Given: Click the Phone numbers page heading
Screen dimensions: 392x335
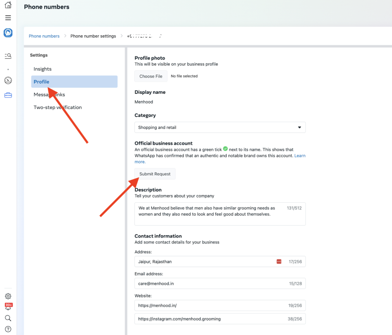Looking at the screenshot, I should pyautogui.click(x=46, y=7).
